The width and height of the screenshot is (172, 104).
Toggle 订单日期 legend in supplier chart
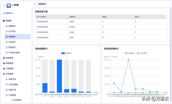(142, 53)
